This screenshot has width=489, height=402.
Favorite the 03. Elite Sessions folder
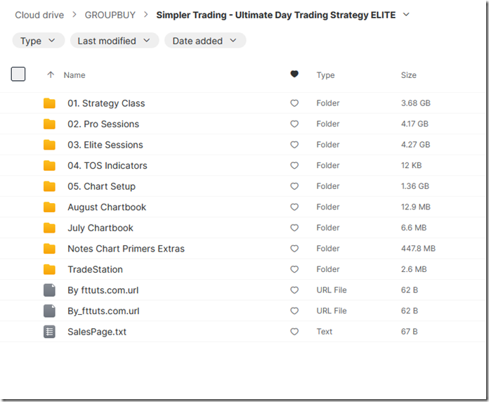[294, 145]
